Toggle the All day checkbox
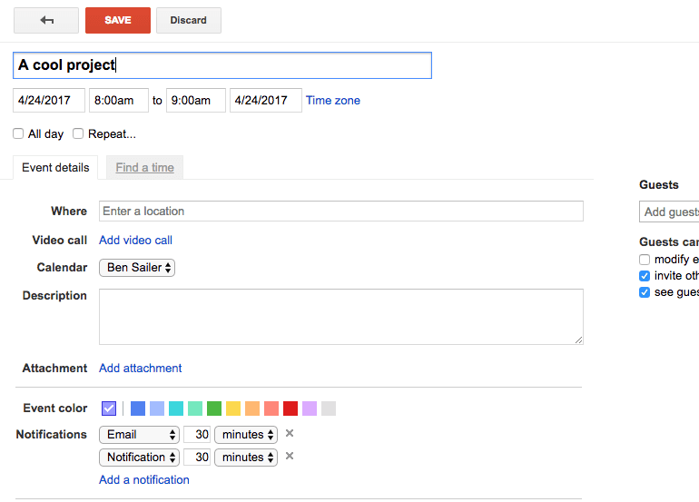 pos(18,134)
